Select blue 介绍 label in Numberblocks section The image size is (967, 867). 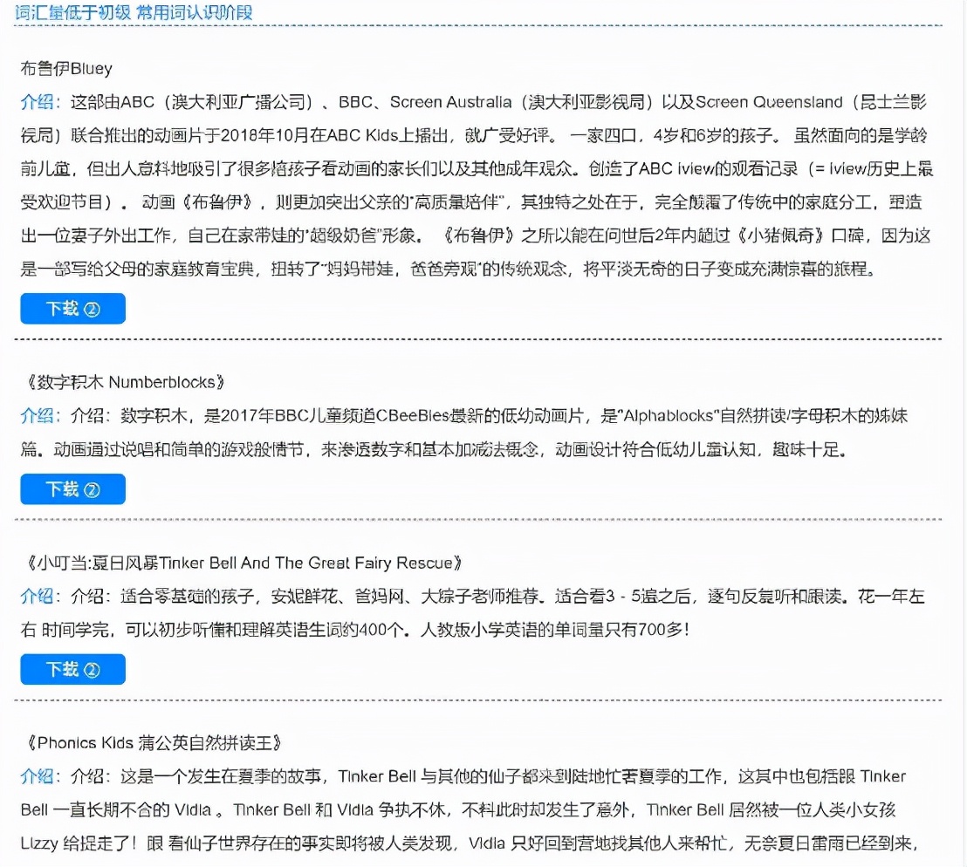[37, 416]
